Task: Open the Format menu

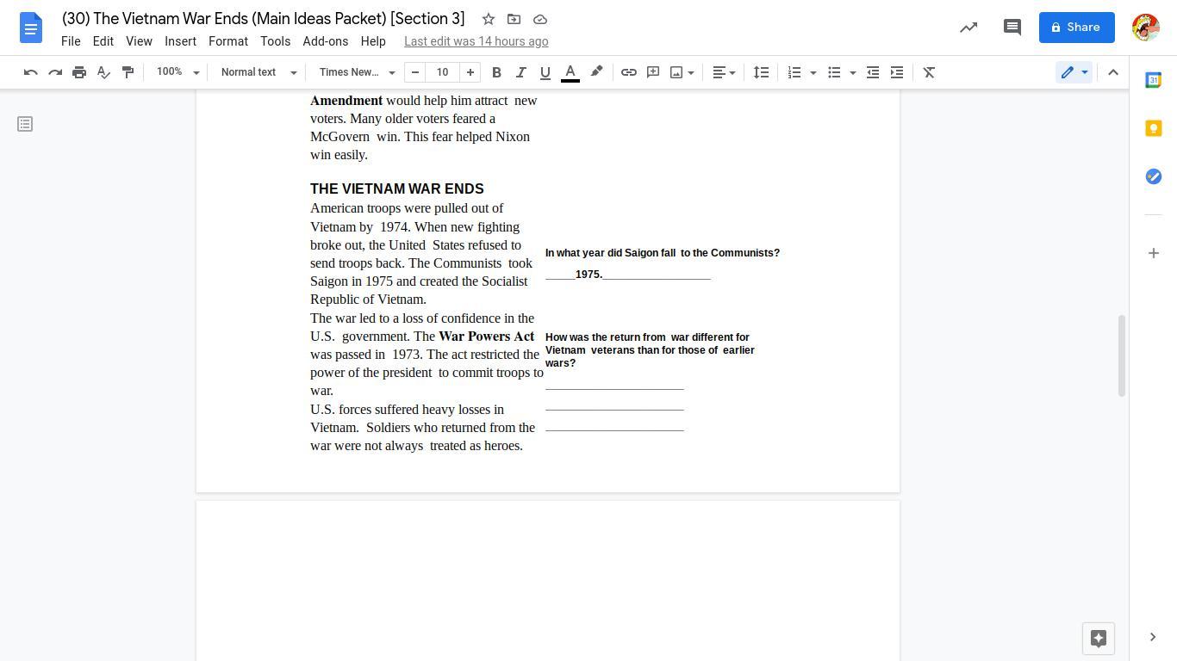Action: (x=228, y=41)
